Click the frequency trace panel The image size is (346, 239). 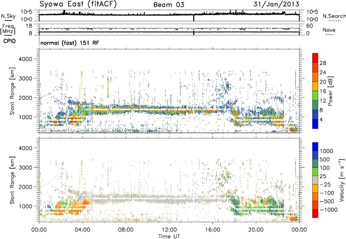[169, 29]
